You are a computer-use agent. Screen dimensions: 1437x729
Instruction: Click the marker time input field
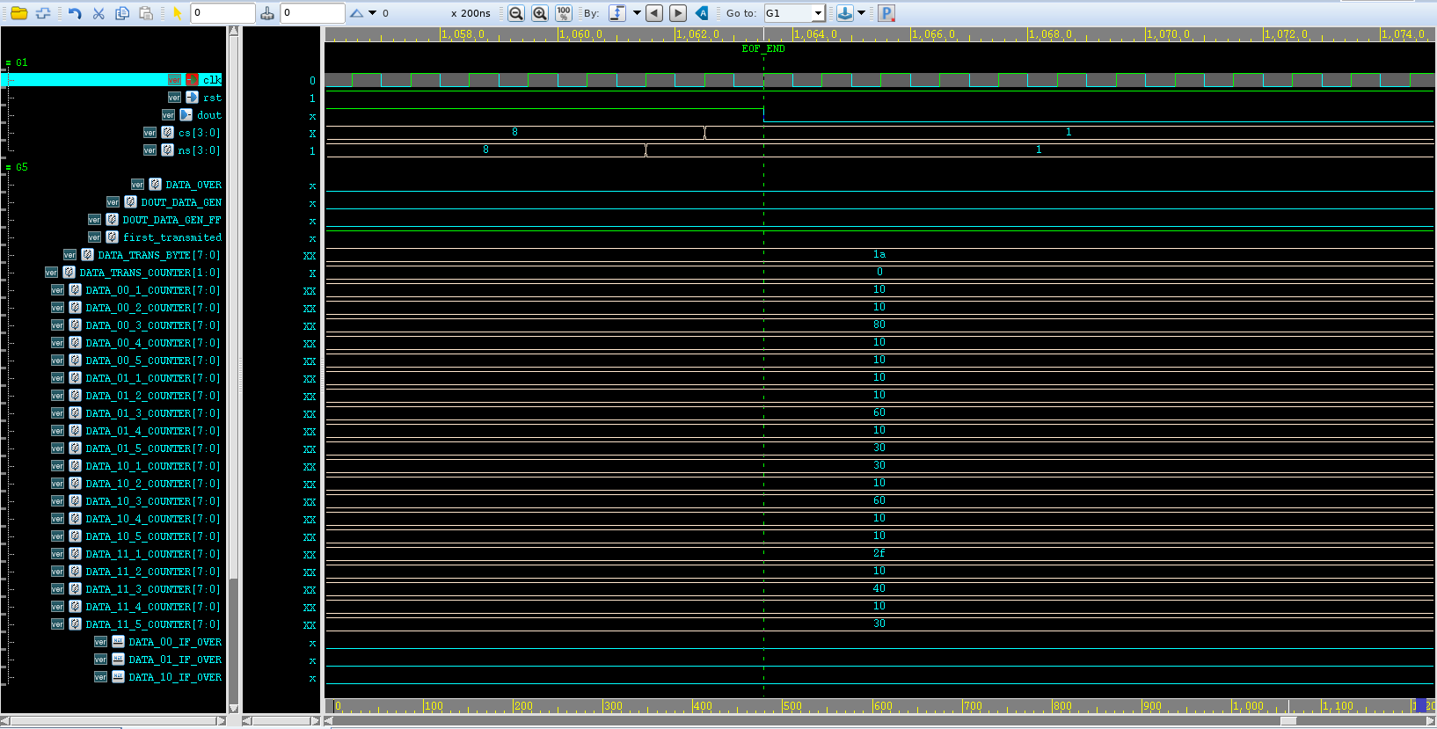(312, 13)
